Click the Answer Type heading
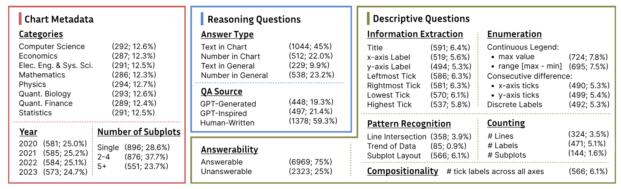The width and height of the screenshot is (621, 189). [227, 35]
